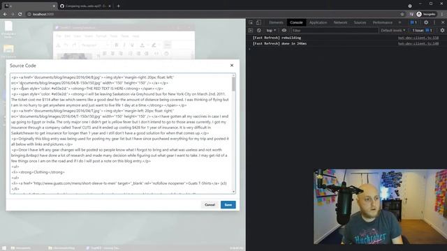
Task: Click the Bold icon in TinyMCE toolbar
Action: point(117,45)
